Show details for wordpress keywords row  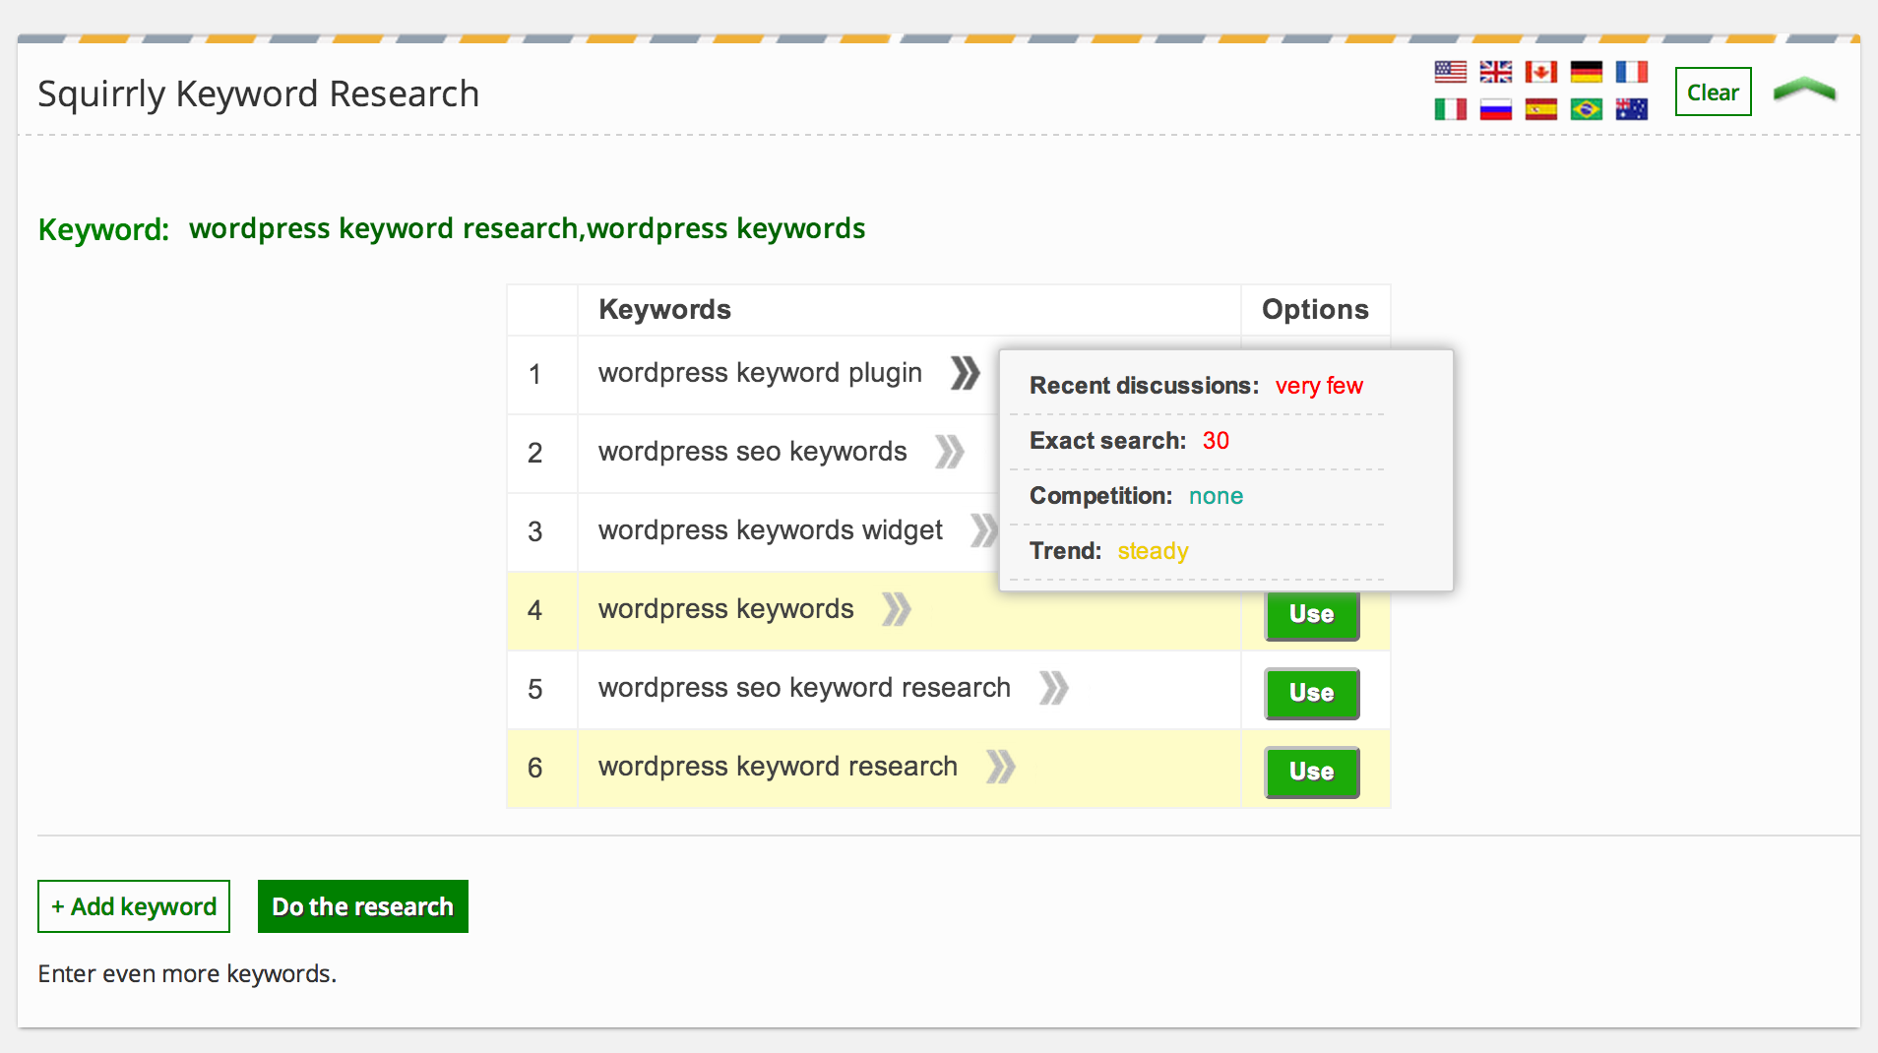click(896, 609)
